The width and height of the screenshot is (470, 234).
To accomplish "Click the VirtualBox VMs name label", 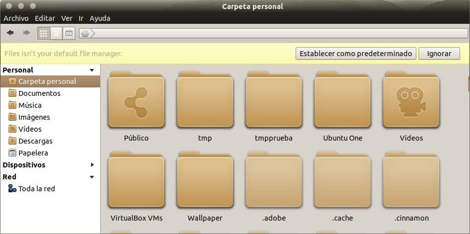I will coord(136,218).
